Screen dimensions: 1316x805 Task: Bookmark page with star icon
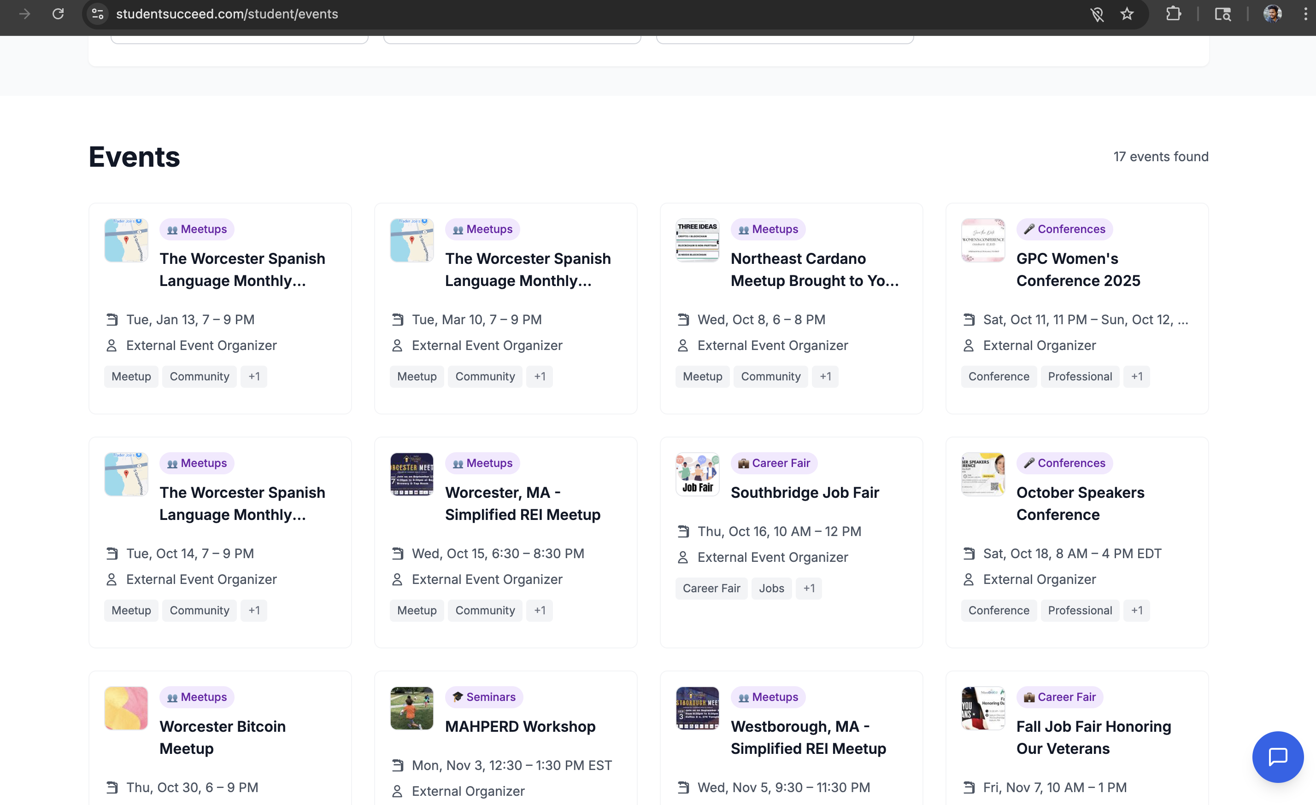[1127, 14]
